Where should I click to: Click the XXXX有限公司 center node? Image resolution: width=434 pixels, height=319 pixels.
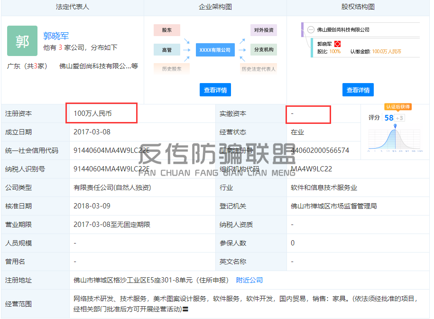pyautogui.click(x=215, y=50)
